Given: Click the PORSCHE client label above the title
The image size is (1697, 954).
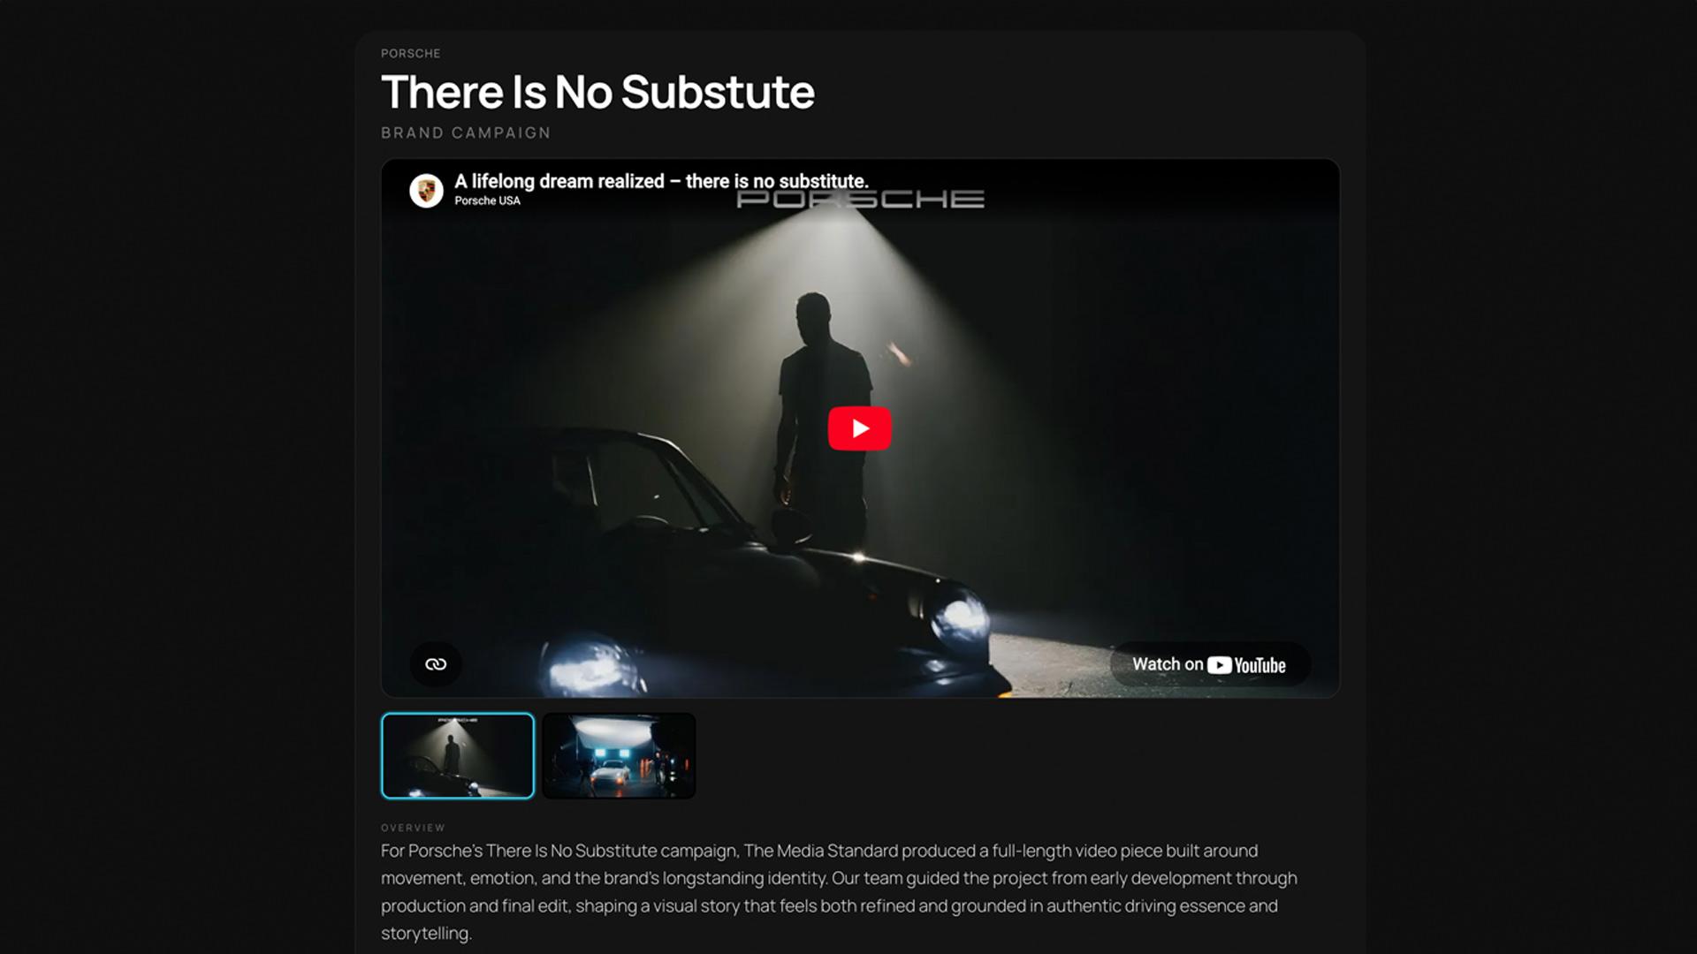Looking at the screenshot, I should tap(410, 53).
